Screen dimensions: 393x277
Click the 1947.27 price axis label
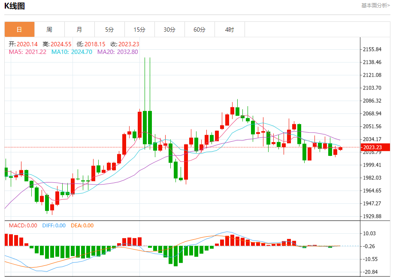372,203
